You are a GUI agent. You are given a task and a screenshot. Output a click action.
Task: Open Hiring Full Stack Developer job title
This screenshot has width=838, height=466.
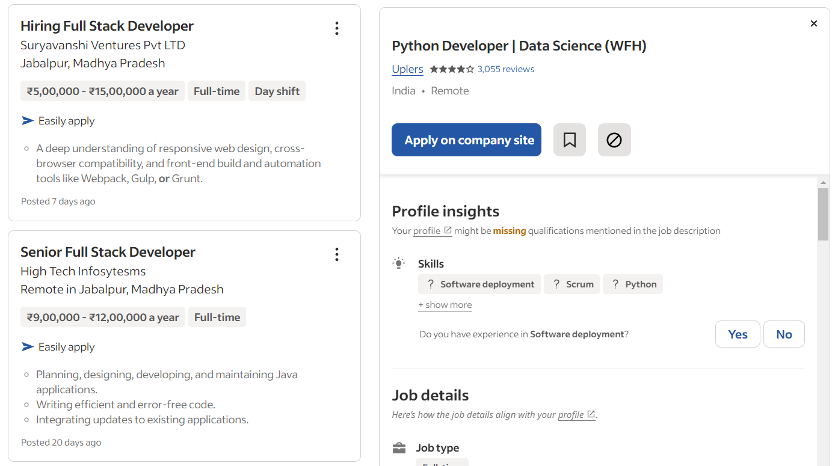coord(107,26)
